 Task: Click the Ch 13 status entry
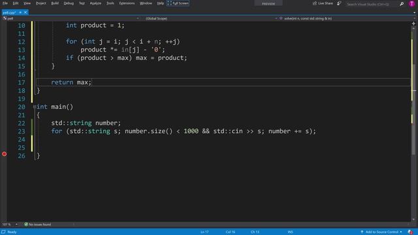255,232
